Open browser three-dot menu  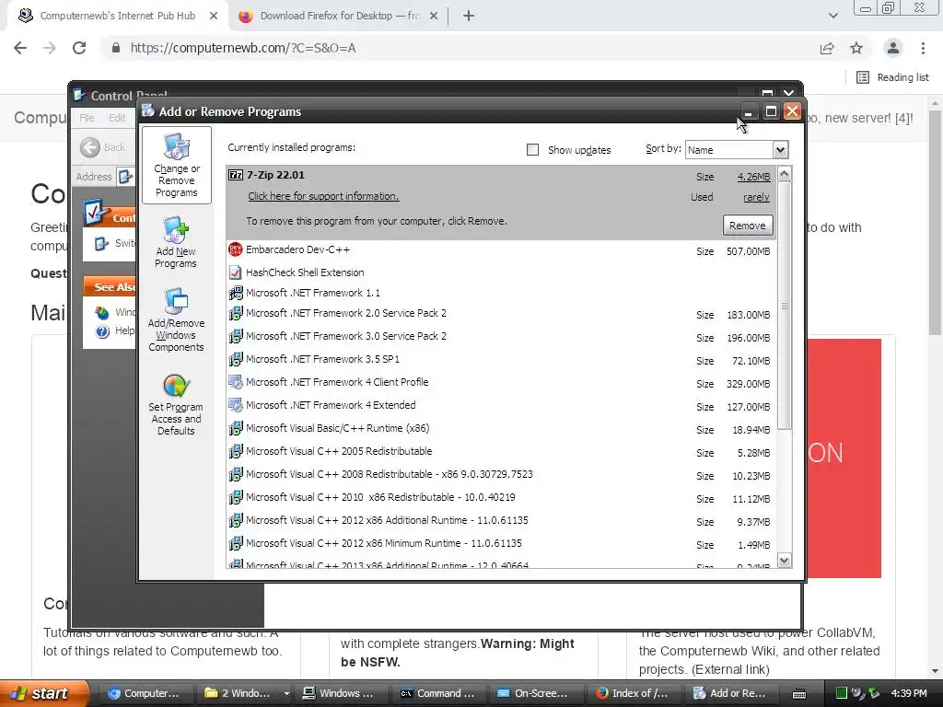pos(923,48)
